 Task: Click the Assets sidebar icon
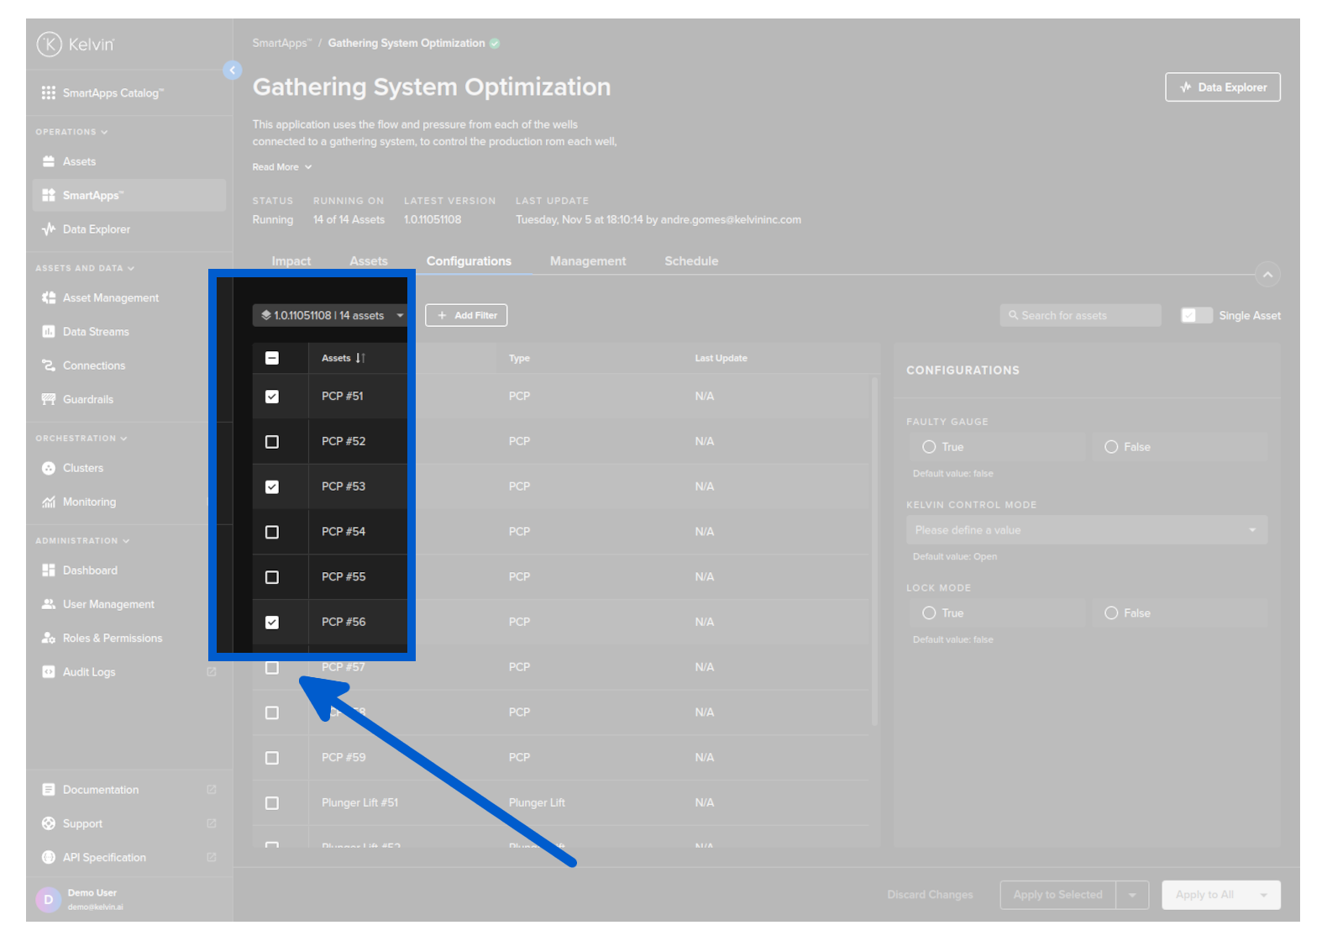pyautogui.click(x=49, y=161)
